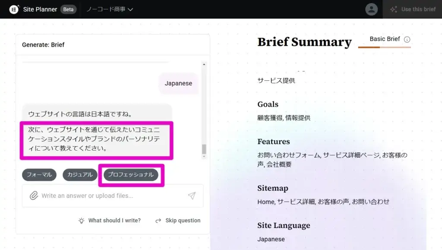Image resolution: width=442 pixels, height=250 pixels.
Task: Click the chat scroll up arrow
Action: click(x=204, y=64)
